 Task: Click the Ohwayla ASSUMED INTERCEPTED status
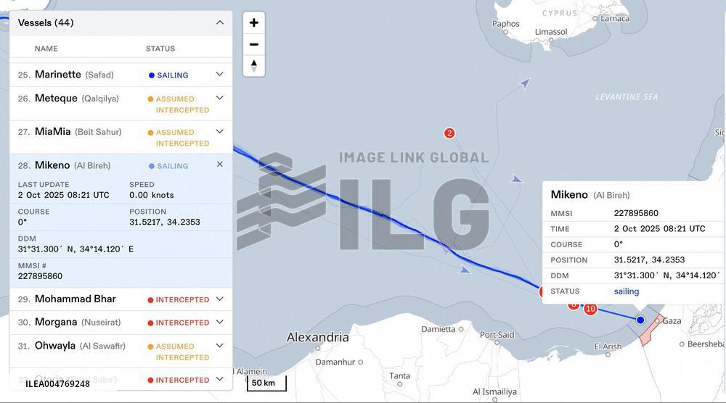179,352
